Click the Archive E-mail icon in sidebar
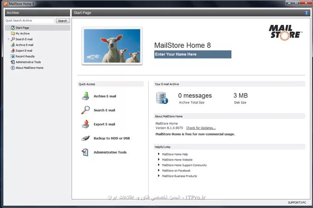The height and width of the screenshot is (208, 313). click(13, 45)
